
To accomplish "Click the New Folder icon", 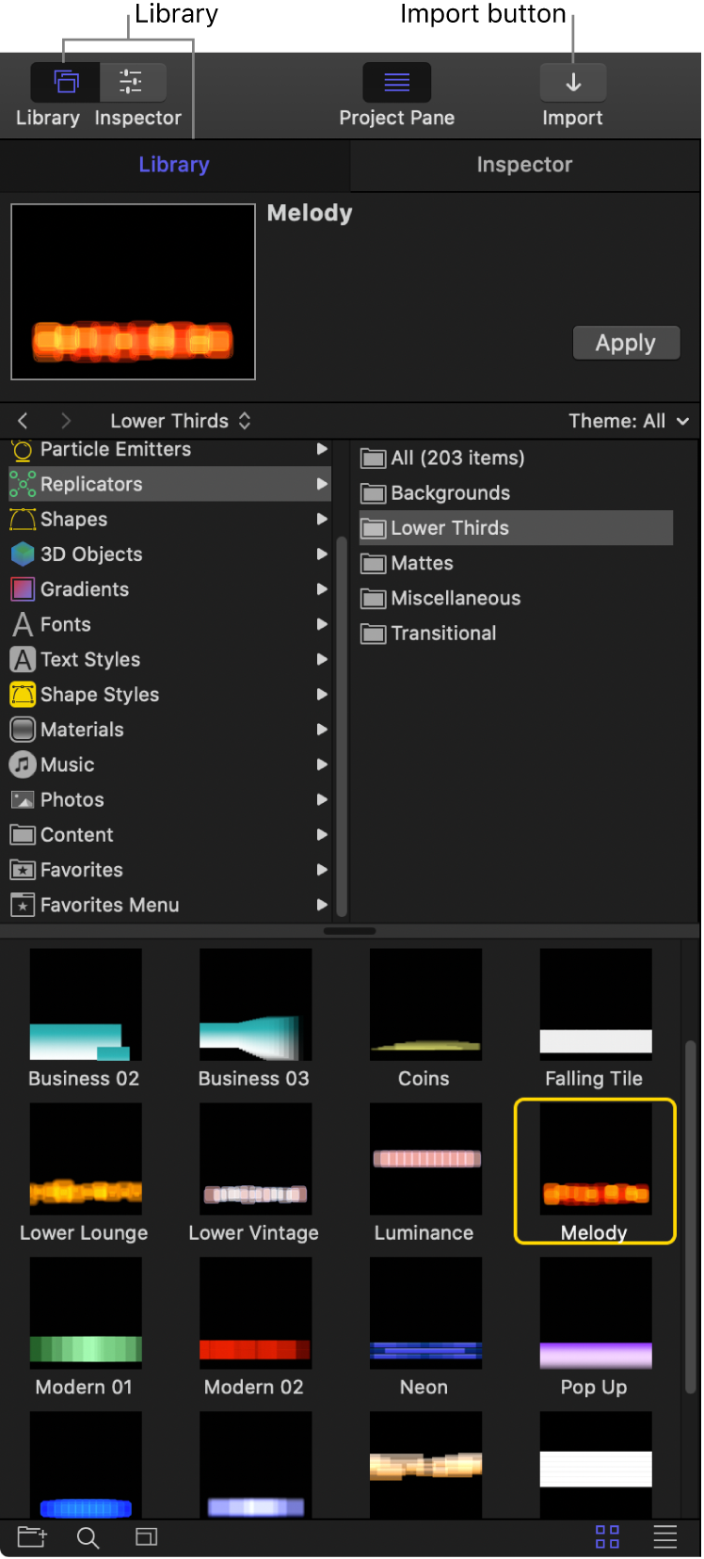I will tap(31, 1537).
